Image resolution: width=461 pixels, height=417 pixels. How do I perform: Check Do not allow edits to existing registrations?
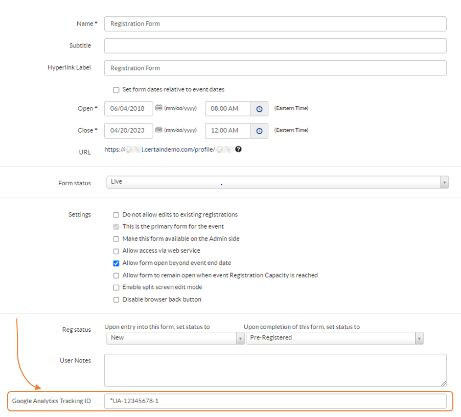[x=116, y=215]
